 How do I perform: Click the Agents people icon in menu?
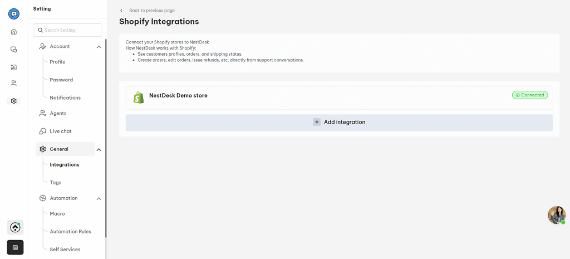[42, 114]
